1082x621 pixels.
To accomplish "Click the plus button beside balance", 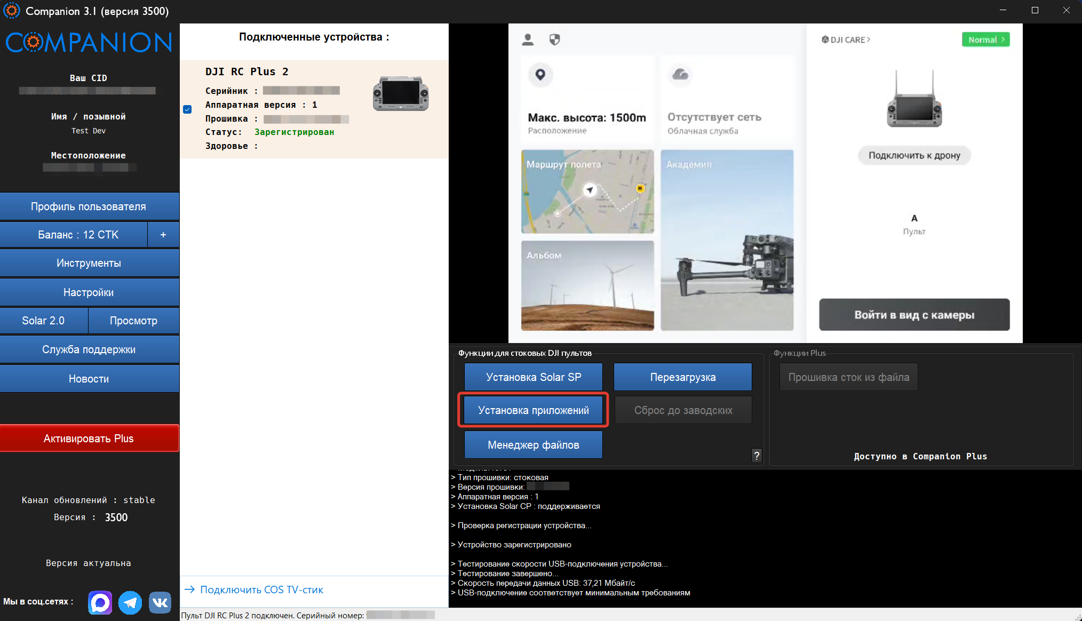I will coord(163,235).
